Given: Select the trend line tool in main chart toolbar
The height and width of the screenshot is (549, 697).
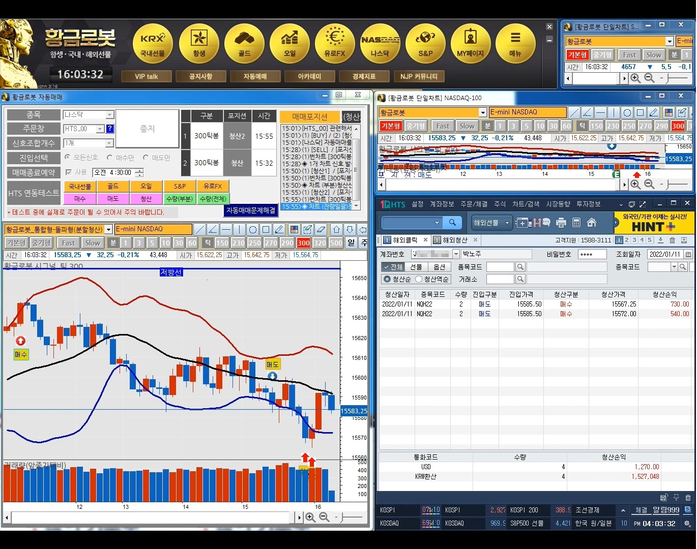Looking at the screenshot, I should (200, 229).
